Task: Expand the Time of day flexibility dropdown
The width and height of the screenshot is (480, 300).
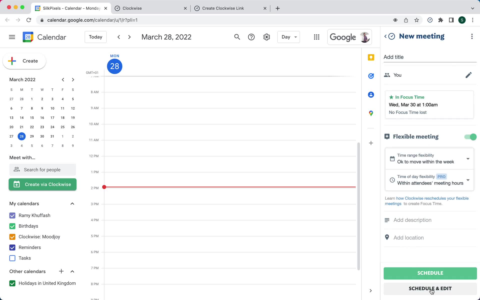Action: point(468,180)
